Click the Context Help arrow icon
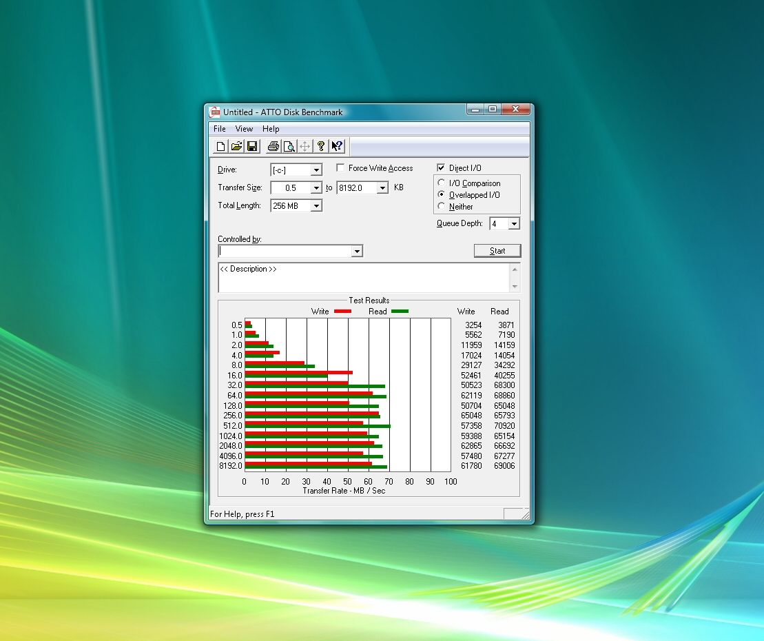 click(337, 146)
